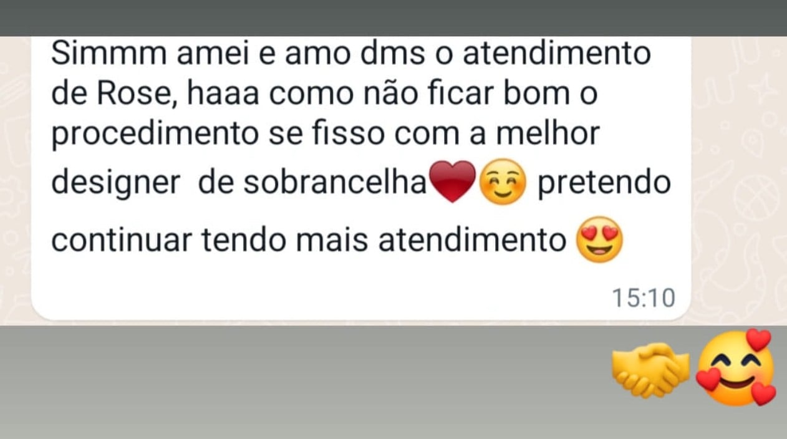
Task: Click the word "pretendo" after the emojis
Action: [x=604, y=184]
